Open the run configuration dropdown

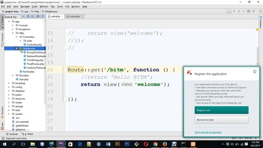[228, 11]
